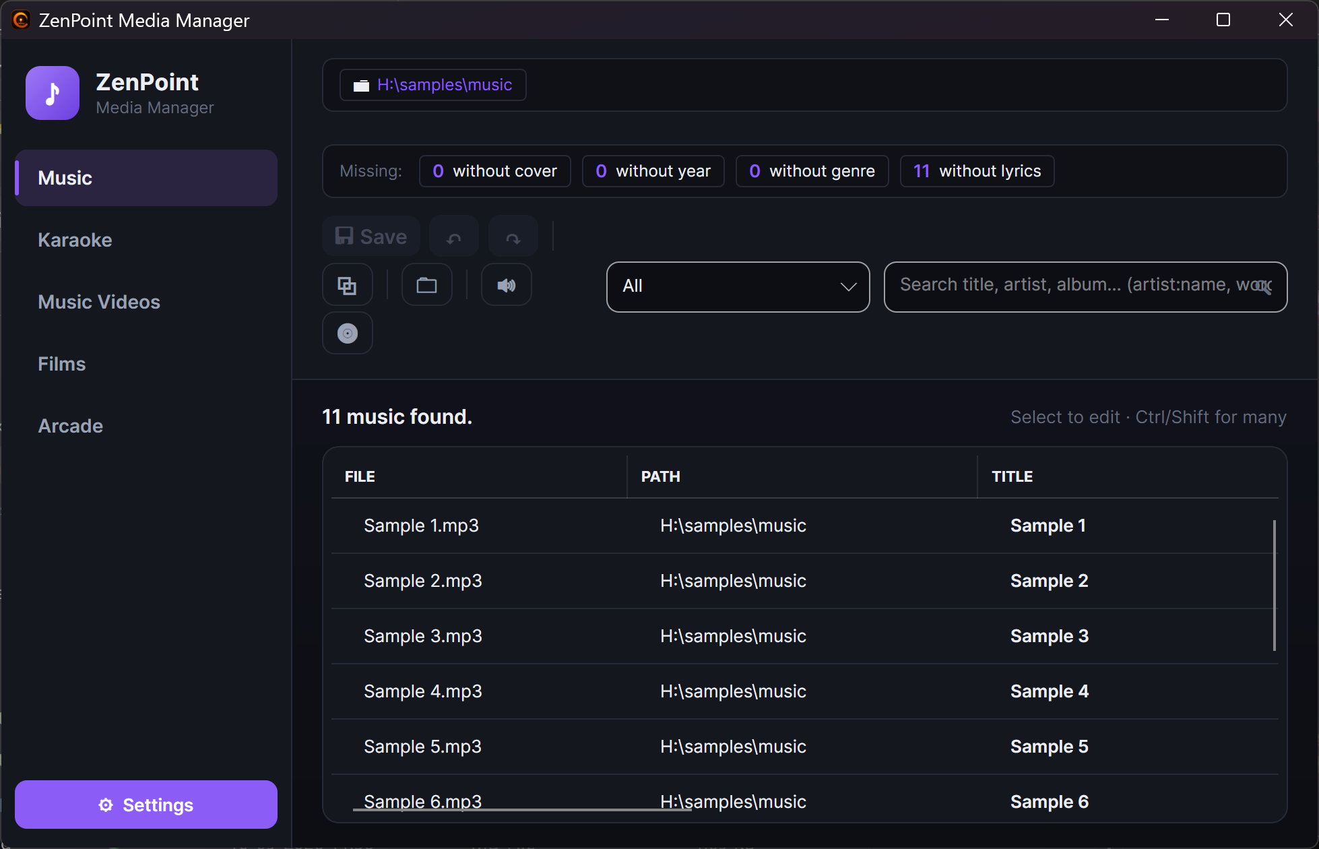This screenshot has width=1319, height=849.
Task: Click the search title, artist, album field
Action: pyautogui.click(x=1086, y=287)
